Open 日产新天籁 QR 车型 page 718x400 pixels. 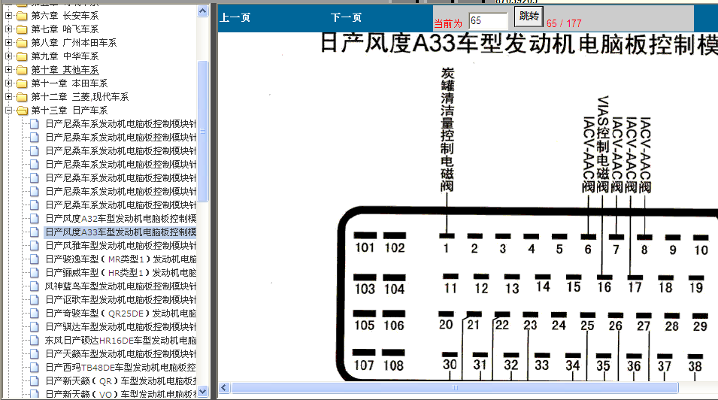120,380
